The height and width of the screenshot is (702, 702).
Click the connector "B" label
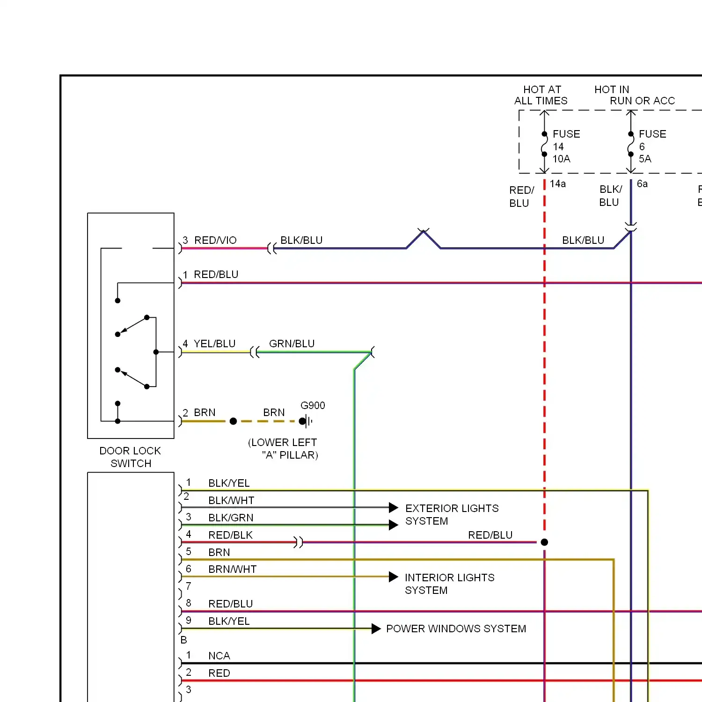pos(183,640)
